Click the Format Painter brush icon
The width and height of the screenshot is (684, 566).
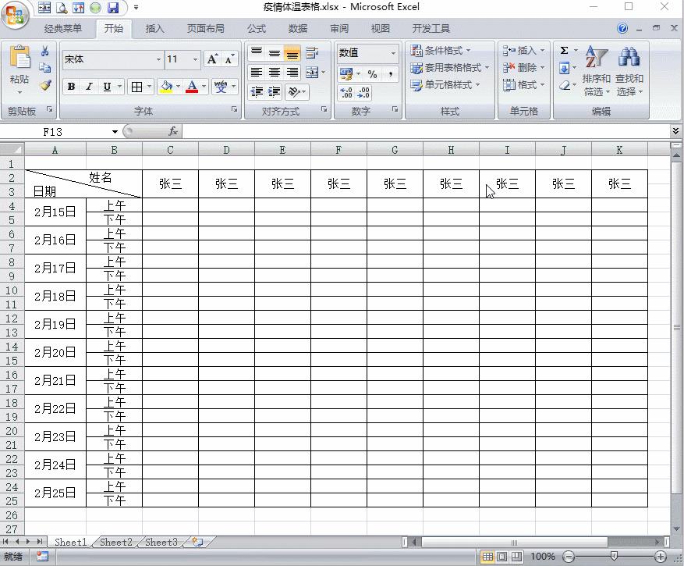pyautogui.click(x=45, y=85)
